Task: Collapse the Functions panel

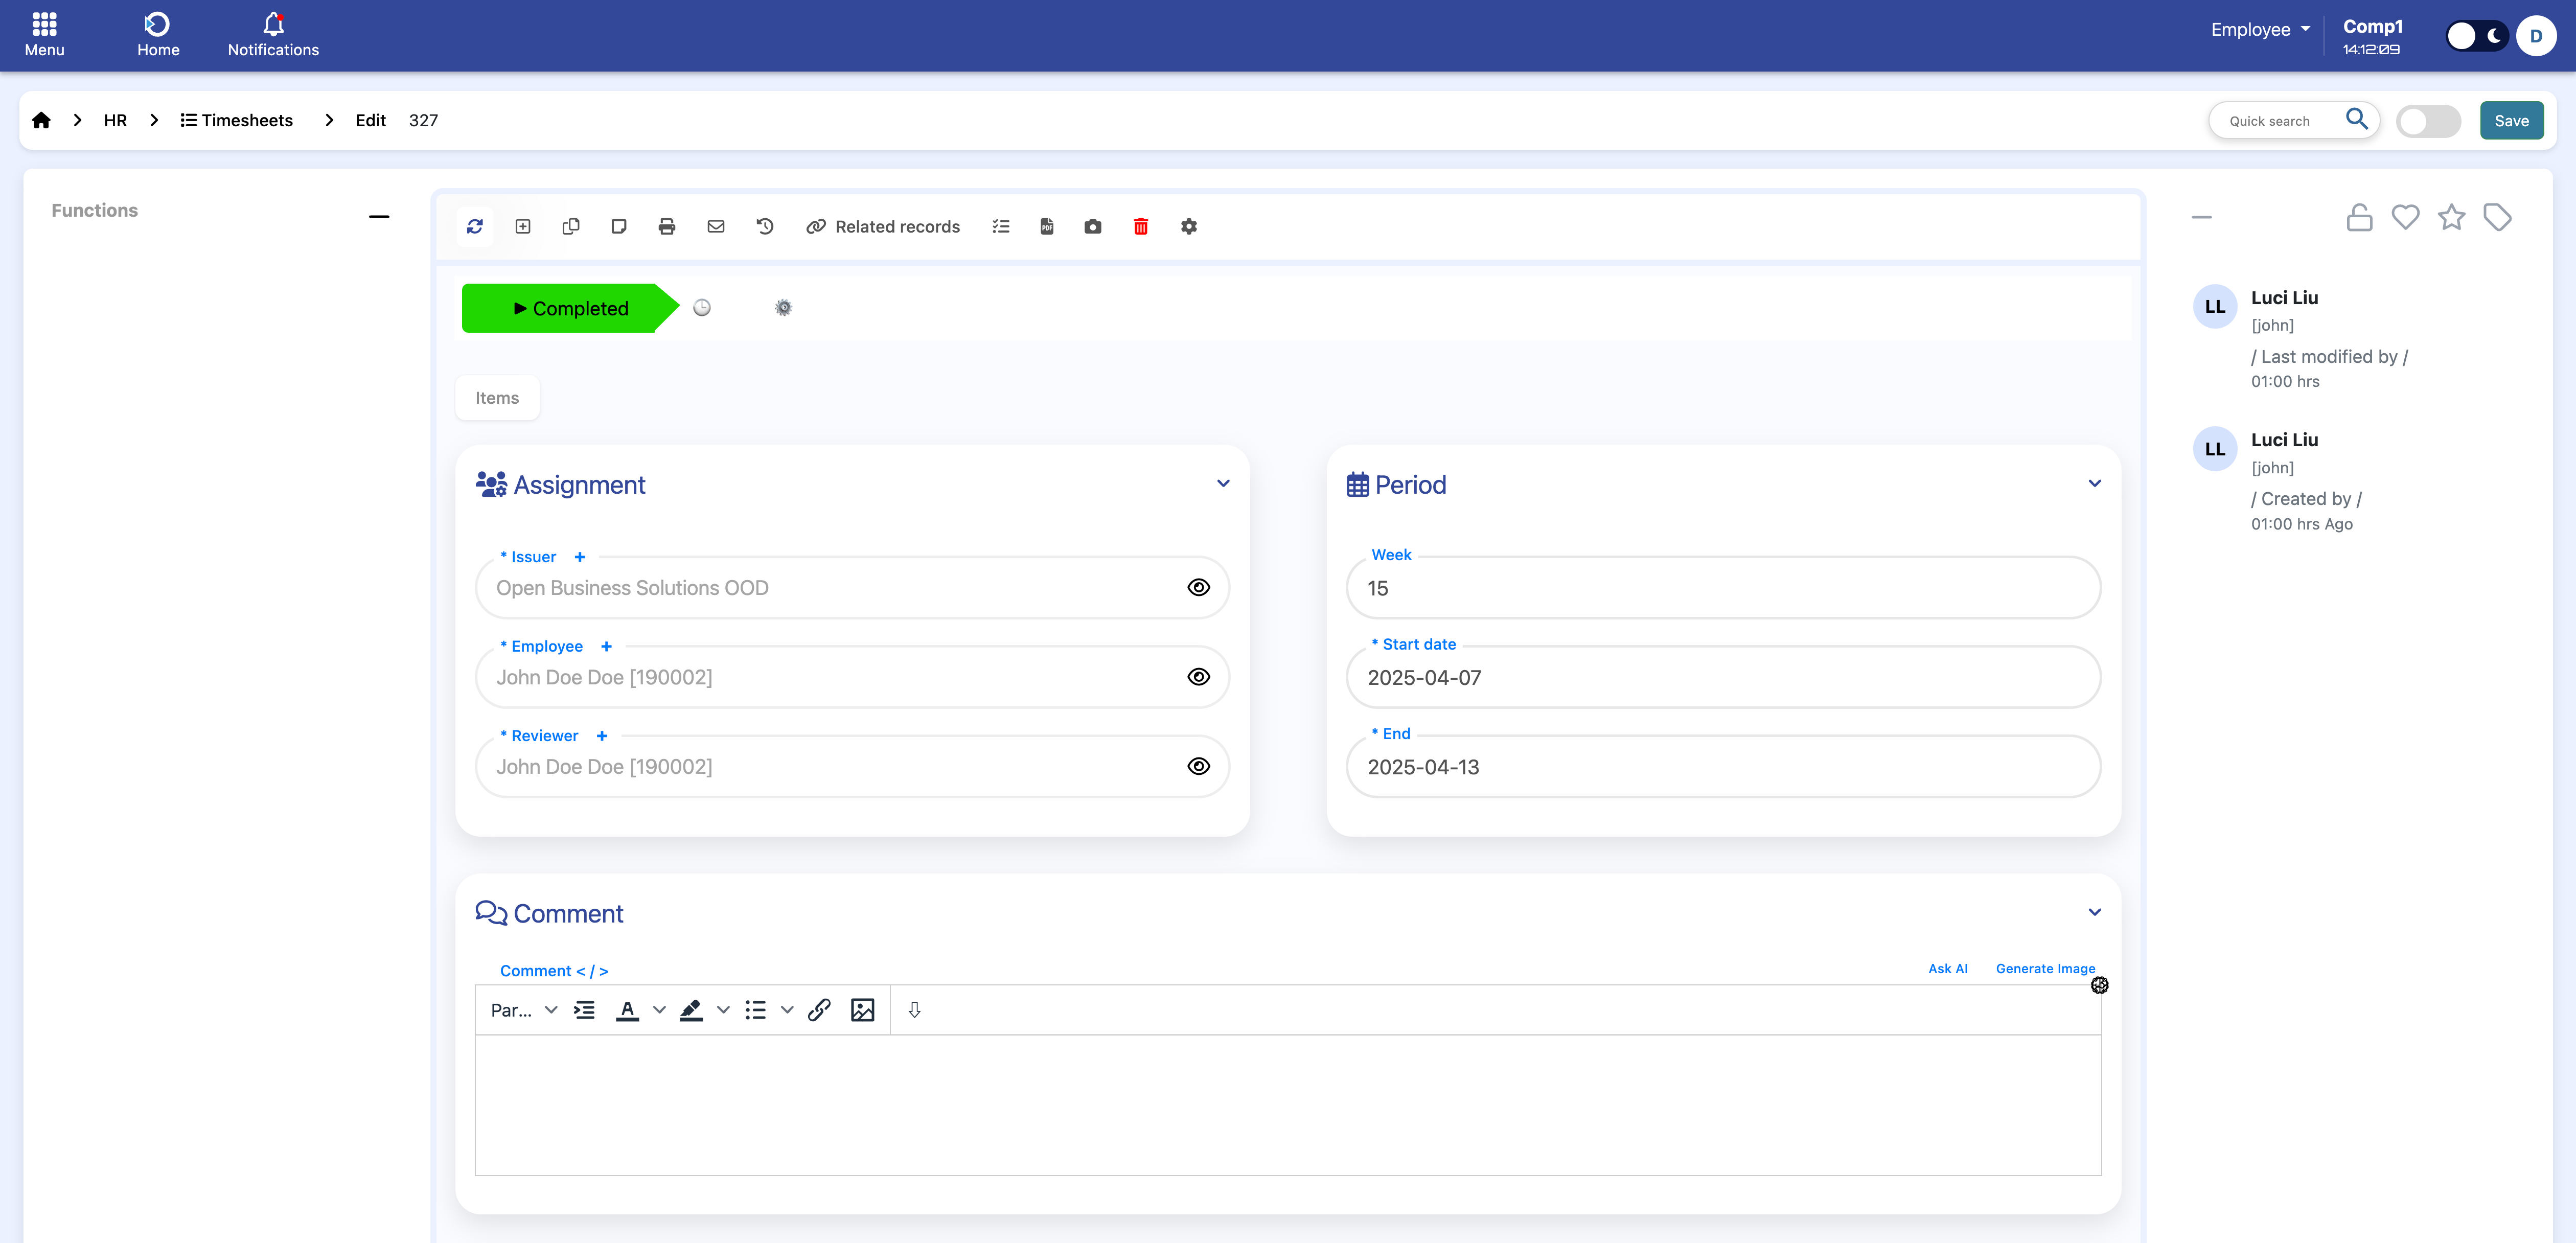Action: coord(379,216)
